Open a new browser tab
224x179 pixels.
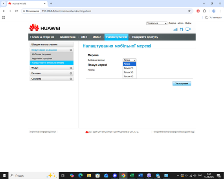click(x=51, y=4)
